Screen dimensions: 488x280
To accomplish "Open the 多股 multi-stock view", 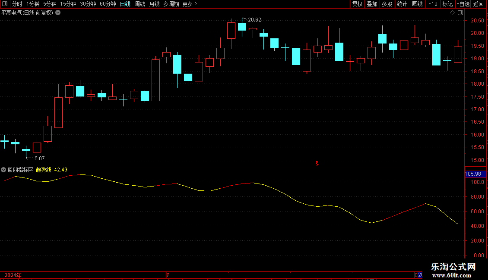I will coord(387,4).
